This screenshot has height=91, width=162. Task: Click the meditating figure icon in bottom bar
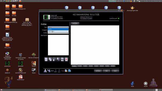(x=45, y=71)
